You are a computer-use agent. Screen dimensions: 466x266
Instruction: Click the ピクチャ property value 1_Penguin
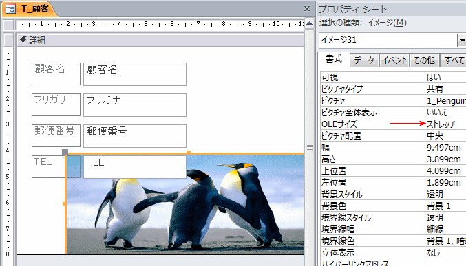pos(445,100)
